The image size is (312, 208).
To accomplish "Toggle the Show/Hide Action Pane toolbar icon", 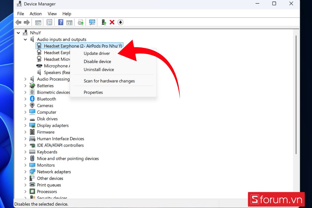I will [69, 22].
